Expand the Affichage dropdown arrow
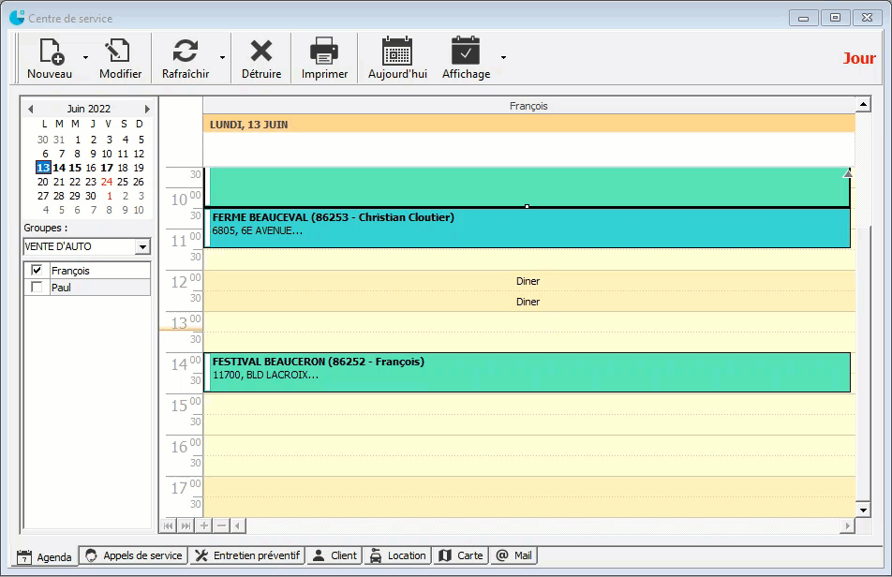Screen dimensions: 892x577 point(503,58)
